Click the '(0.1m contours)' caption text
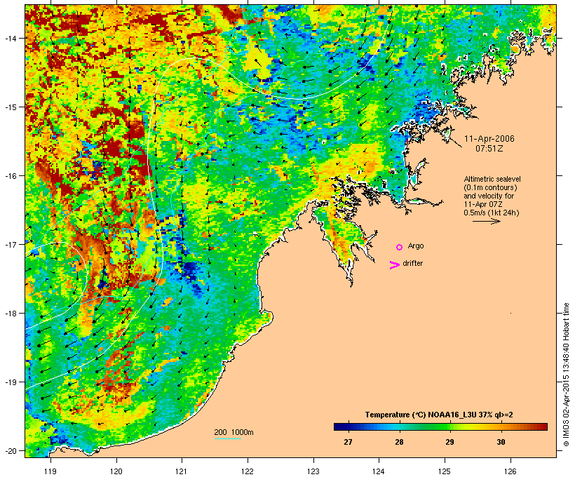Screen dimensions: 575x477 490,187
